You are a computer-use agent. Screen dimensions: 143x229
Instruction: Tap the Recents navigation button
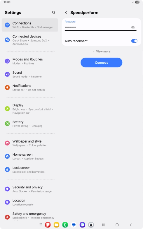pos(104,225)
